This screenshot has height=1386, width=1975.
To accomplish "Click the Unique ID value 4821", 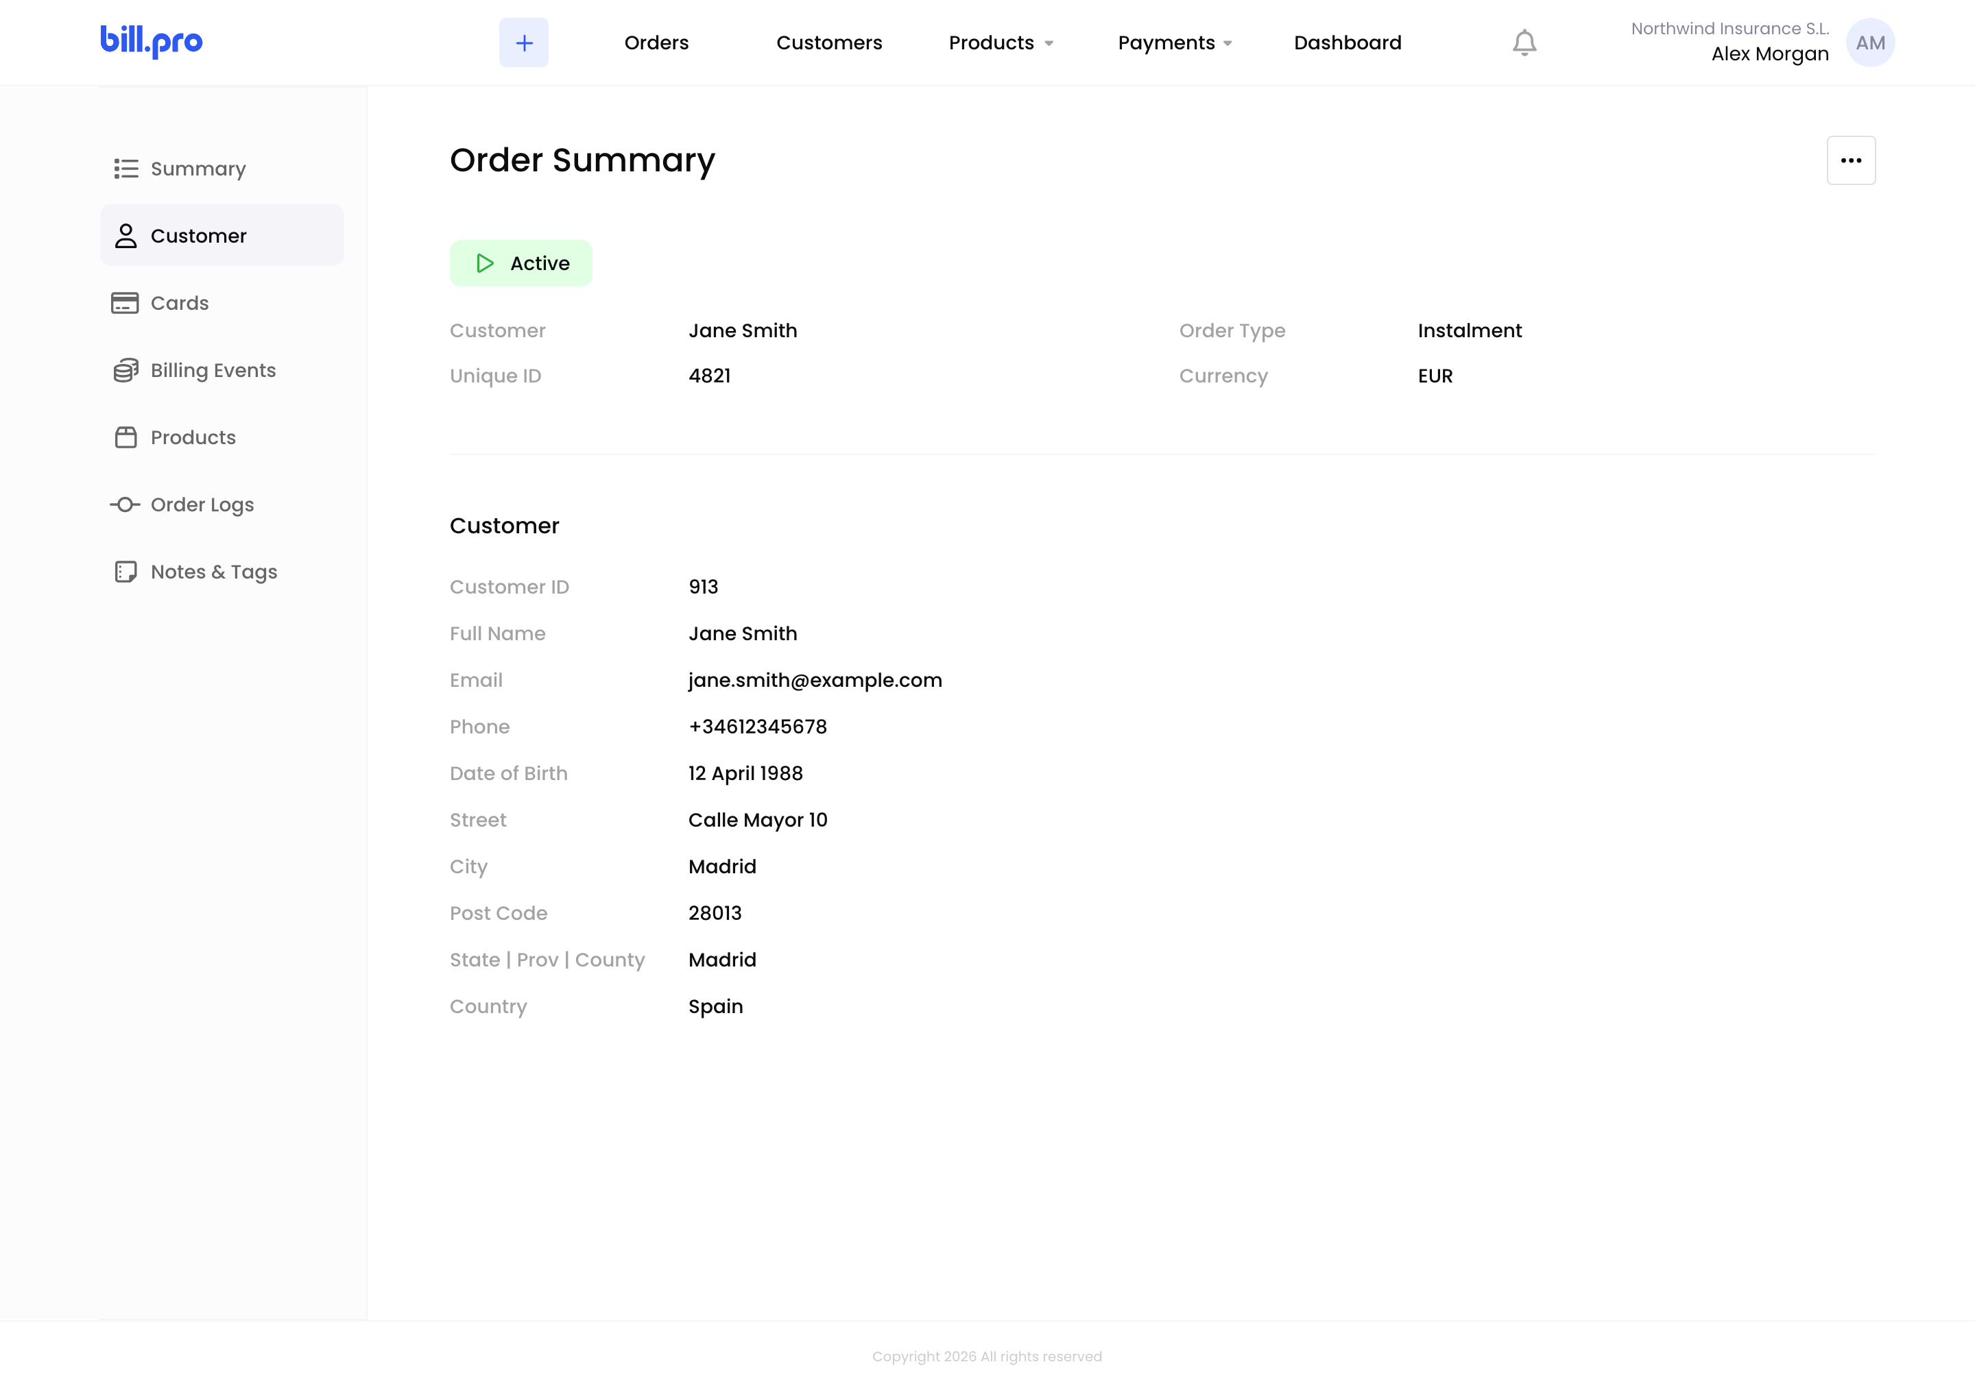I will click(709, 376).
